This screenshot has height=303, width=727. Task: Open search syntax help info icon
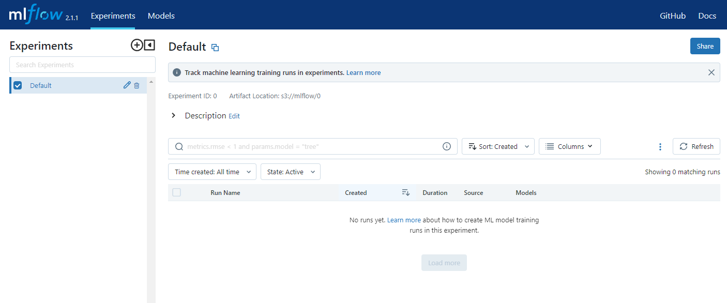[447, 146]
